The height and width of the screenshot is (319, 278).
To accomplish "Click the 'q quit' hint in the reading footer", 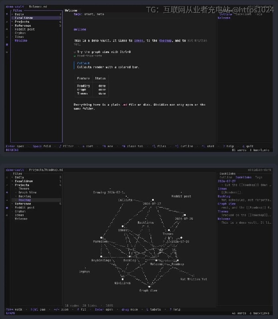I will pyautogui.click(x=248, y=146).
